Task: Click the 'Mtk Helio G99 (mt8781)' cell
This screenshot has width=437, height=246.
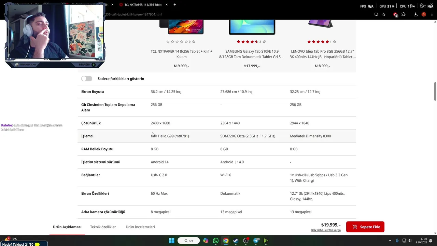Action: (x=170, y=136)
